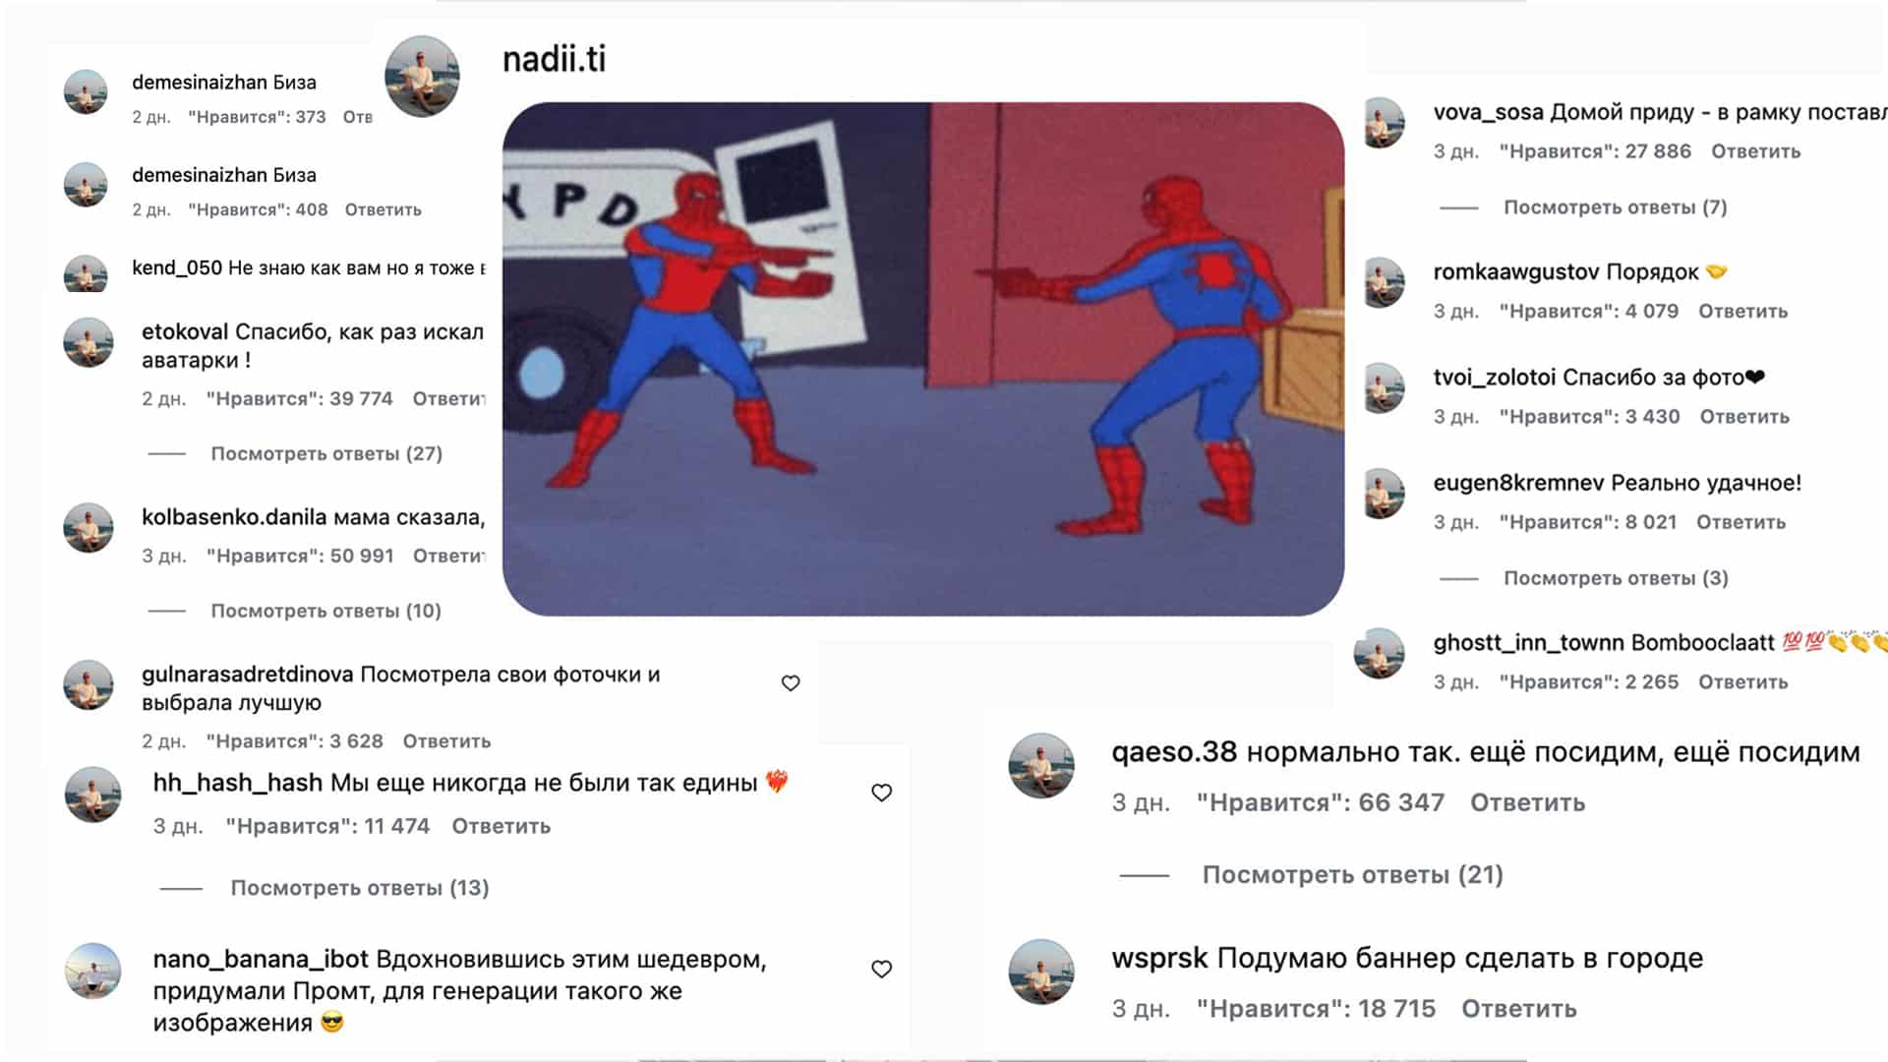The image size is (1888, 1062).
Task: Open the nadii.ti username link
Action: (554, 59)
